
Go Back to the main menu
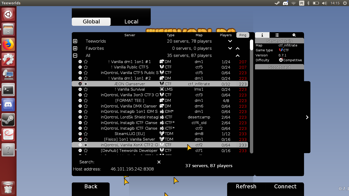click(91, 187)
